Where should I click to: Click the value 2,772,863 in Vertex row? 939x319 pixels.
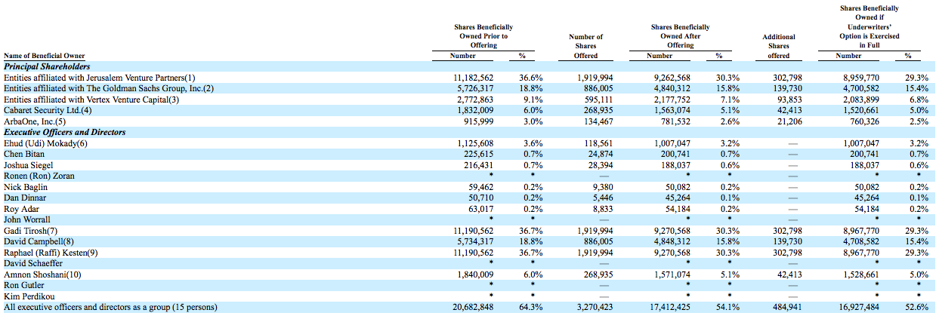point(476,100)
